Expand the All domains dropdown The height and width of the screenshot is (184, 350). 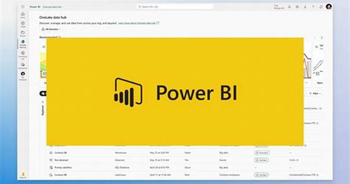point(51,29)
